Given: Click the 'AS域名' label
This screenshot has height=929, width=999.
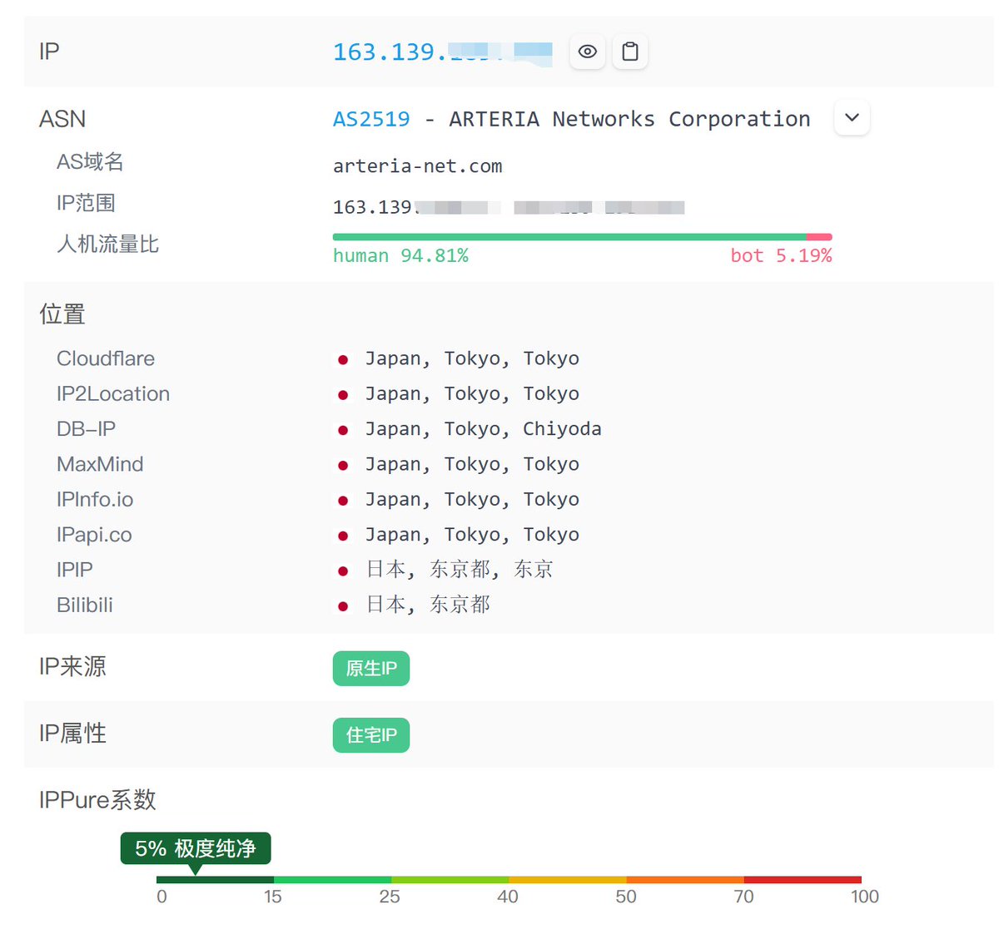Looking at the screenshot, I should tap(90, 162).
